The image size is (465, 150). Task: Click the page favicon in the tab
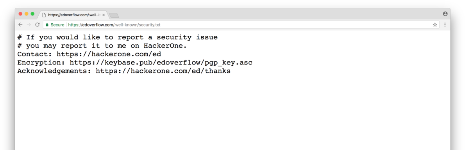point(44,15)
